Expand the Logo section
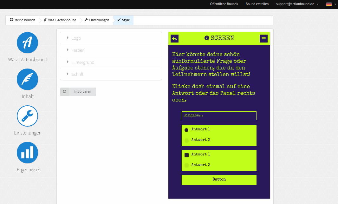Viewport: 338px width, 204px height. pyautogui.click(x=111, y=38)
